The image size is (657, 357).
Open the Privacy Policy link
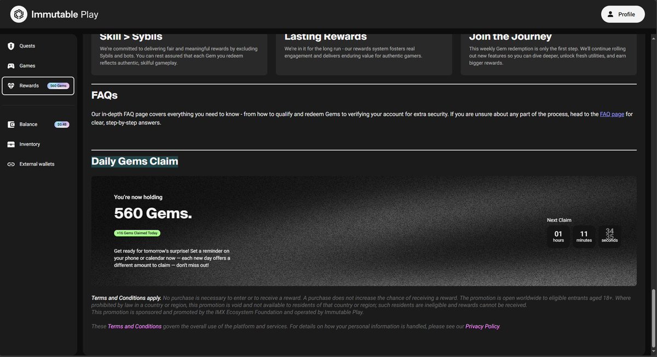[x=482, y=326]
